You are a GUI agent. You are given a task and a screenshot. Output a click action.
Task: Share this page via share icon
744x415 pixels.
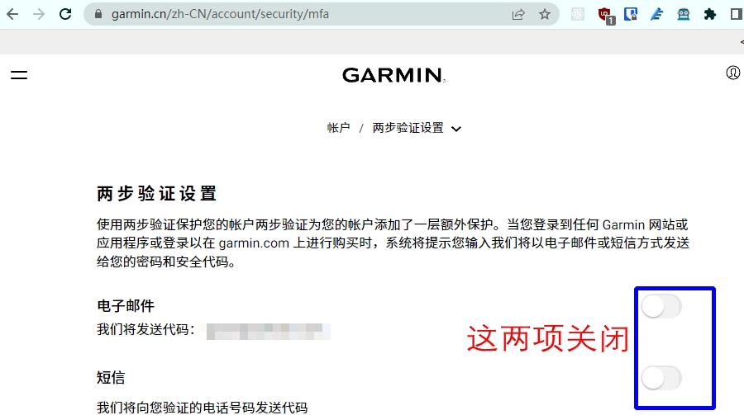(518, 14)
